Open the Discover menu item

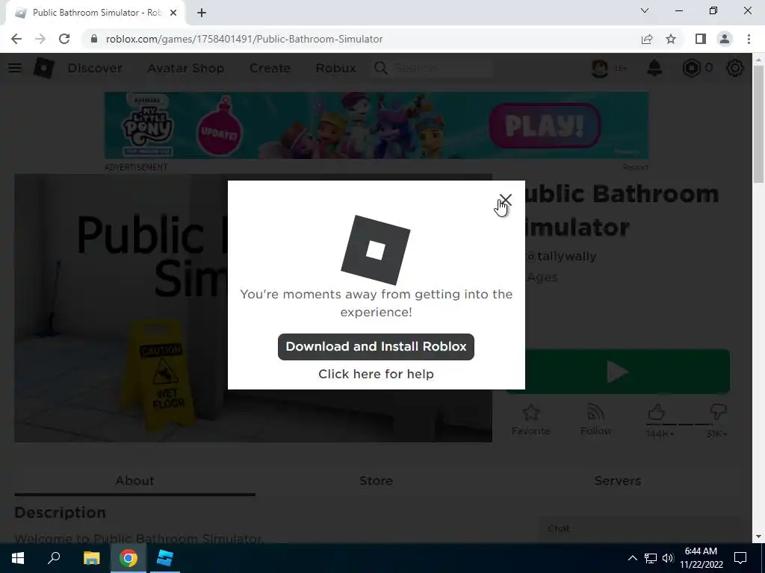(x=95, y=68)
